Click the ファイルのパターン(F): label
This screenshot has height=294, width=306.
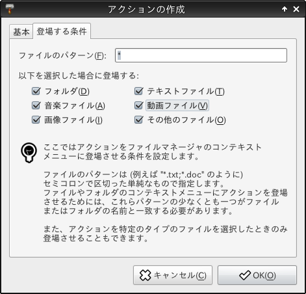[62, 55]
